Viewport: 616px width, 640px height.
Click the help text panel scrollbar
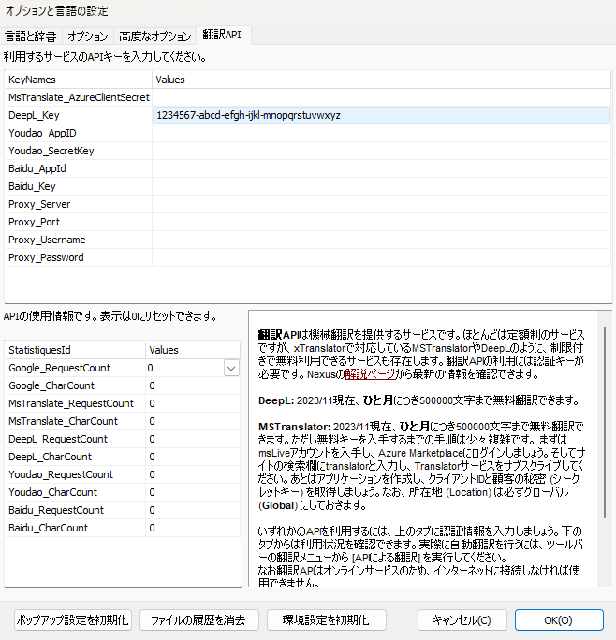[605, 422]
